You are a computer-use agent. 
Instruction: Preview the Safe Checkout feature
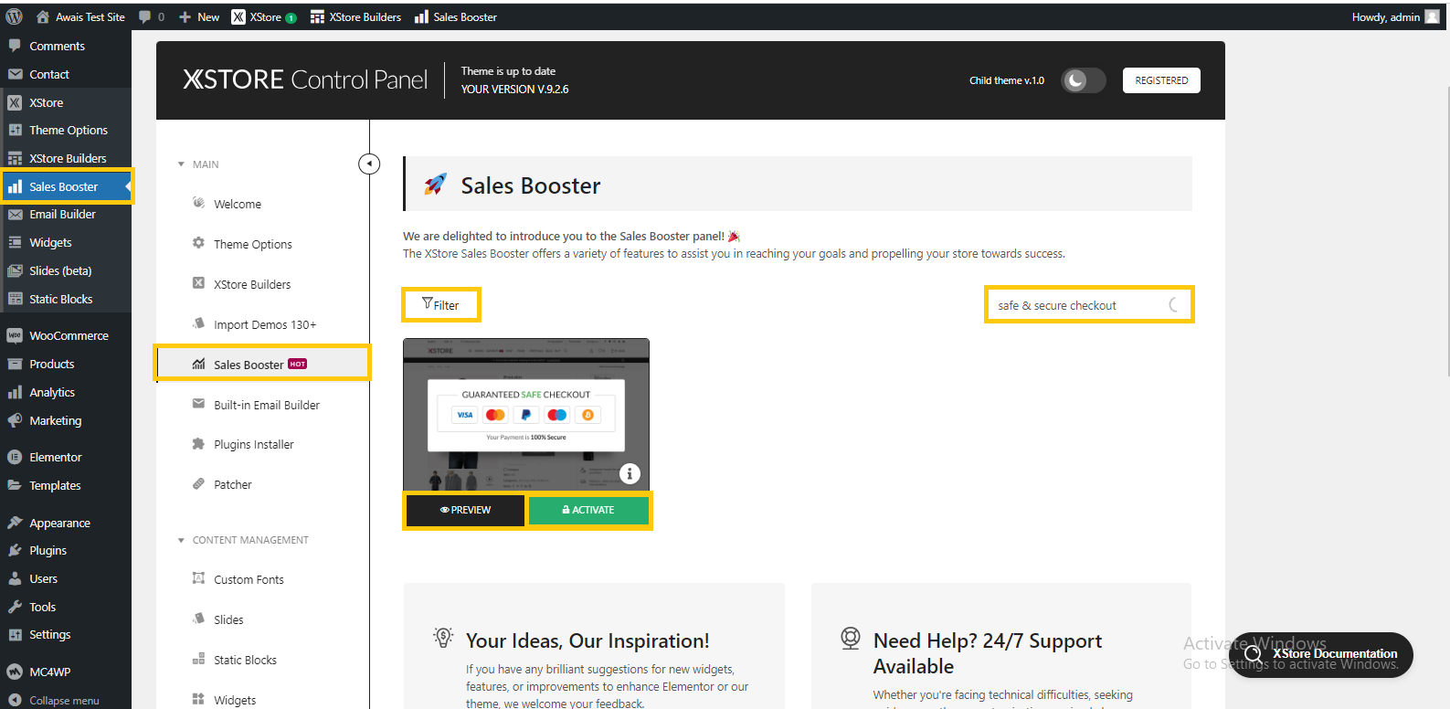tap(465, 510)
